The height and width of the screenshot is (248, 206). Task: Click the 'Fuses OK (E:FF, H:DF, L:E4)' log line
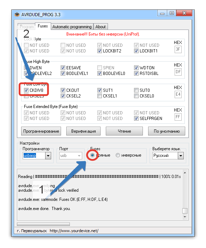(x=63, y=199)
